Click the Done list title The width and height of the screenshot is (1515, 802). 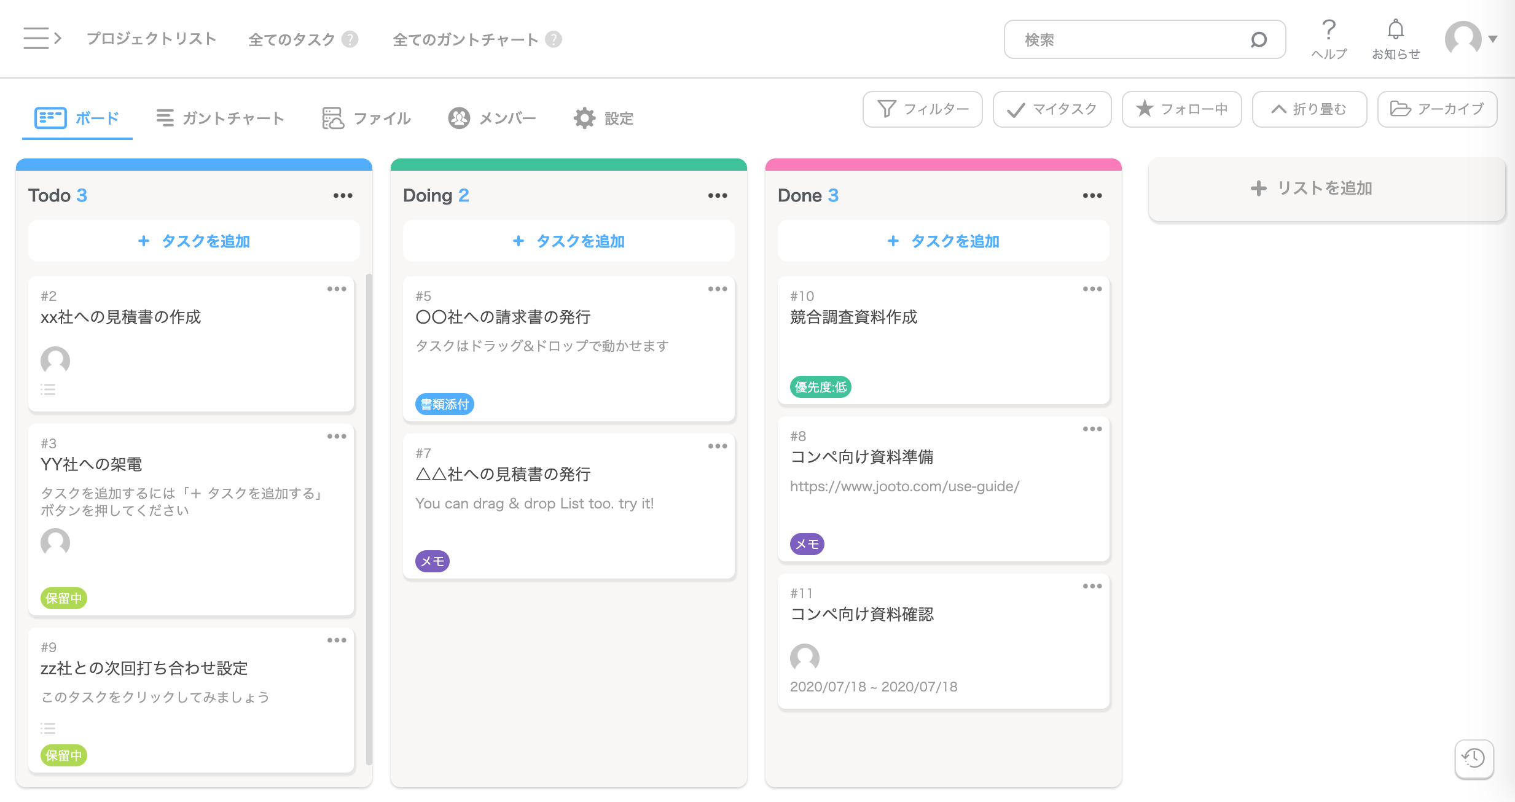point(800,195)
